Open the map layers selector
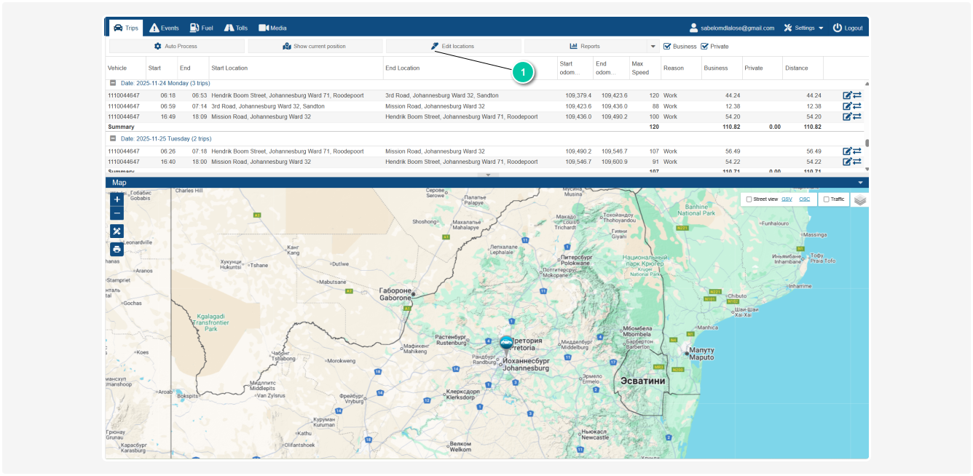This screenshot has width=973, height=476. coord(860,199)
